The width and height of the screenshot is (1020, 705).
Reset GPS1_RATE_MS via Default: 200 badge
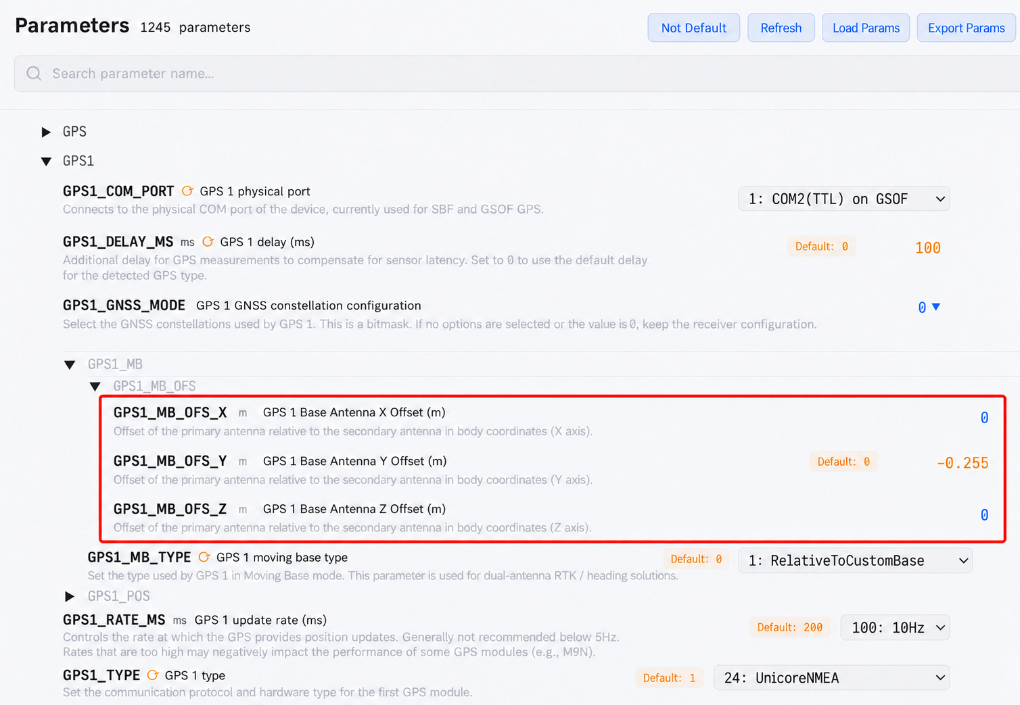(x=789, y=627)
